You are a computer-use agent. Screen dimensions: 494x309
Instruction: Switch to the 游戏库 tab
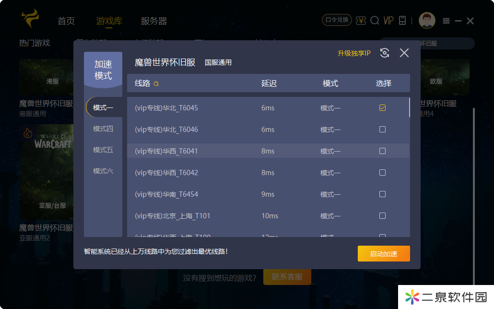[x=109, y=21]
